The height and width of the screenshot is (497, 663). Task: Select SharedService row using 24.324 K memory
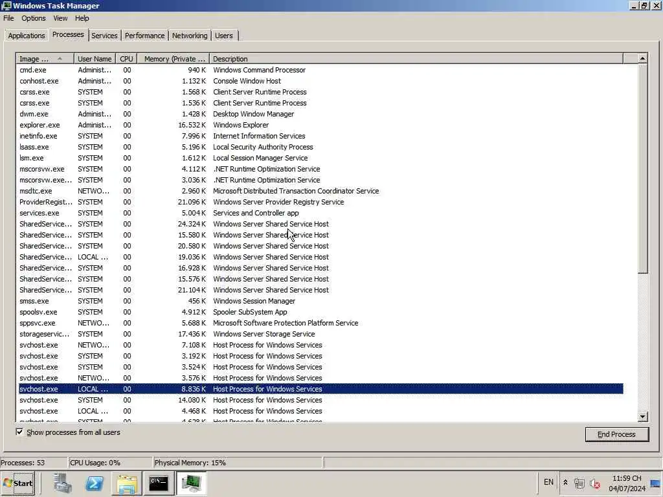click(320, 223)
